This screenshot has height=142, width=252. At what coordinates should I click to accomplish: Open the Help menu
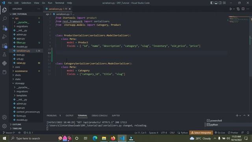[x=69, y=3]
